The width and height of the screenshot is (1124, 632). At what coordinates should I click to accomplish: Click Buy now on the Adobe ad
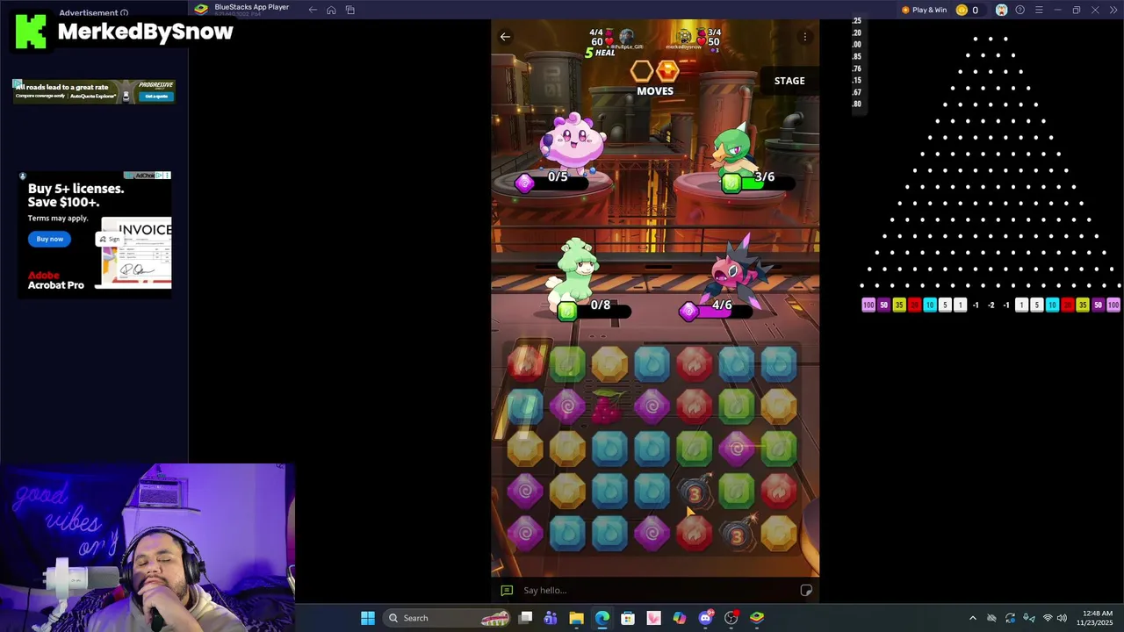(50, 239)
